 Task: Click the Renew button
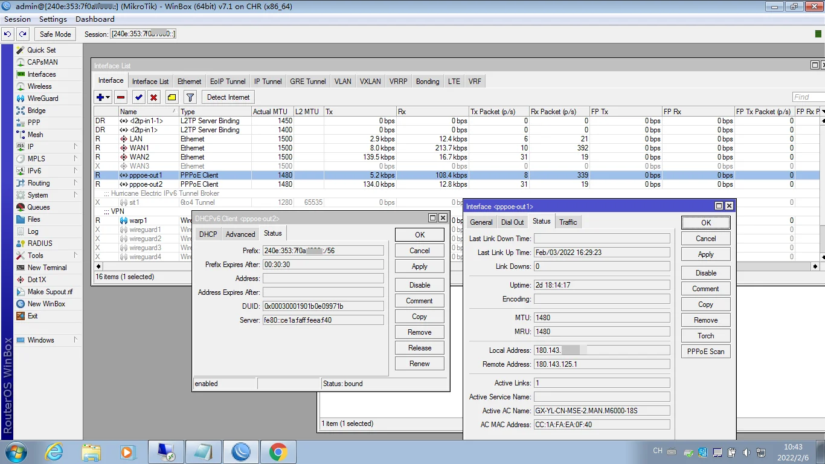tap(419, 364)
